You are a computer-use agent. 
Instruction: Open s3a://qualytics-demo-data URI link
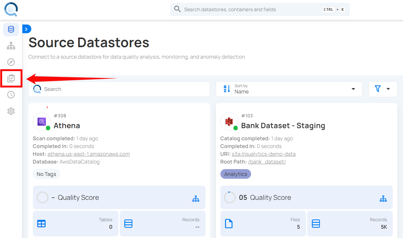(263, 154)
